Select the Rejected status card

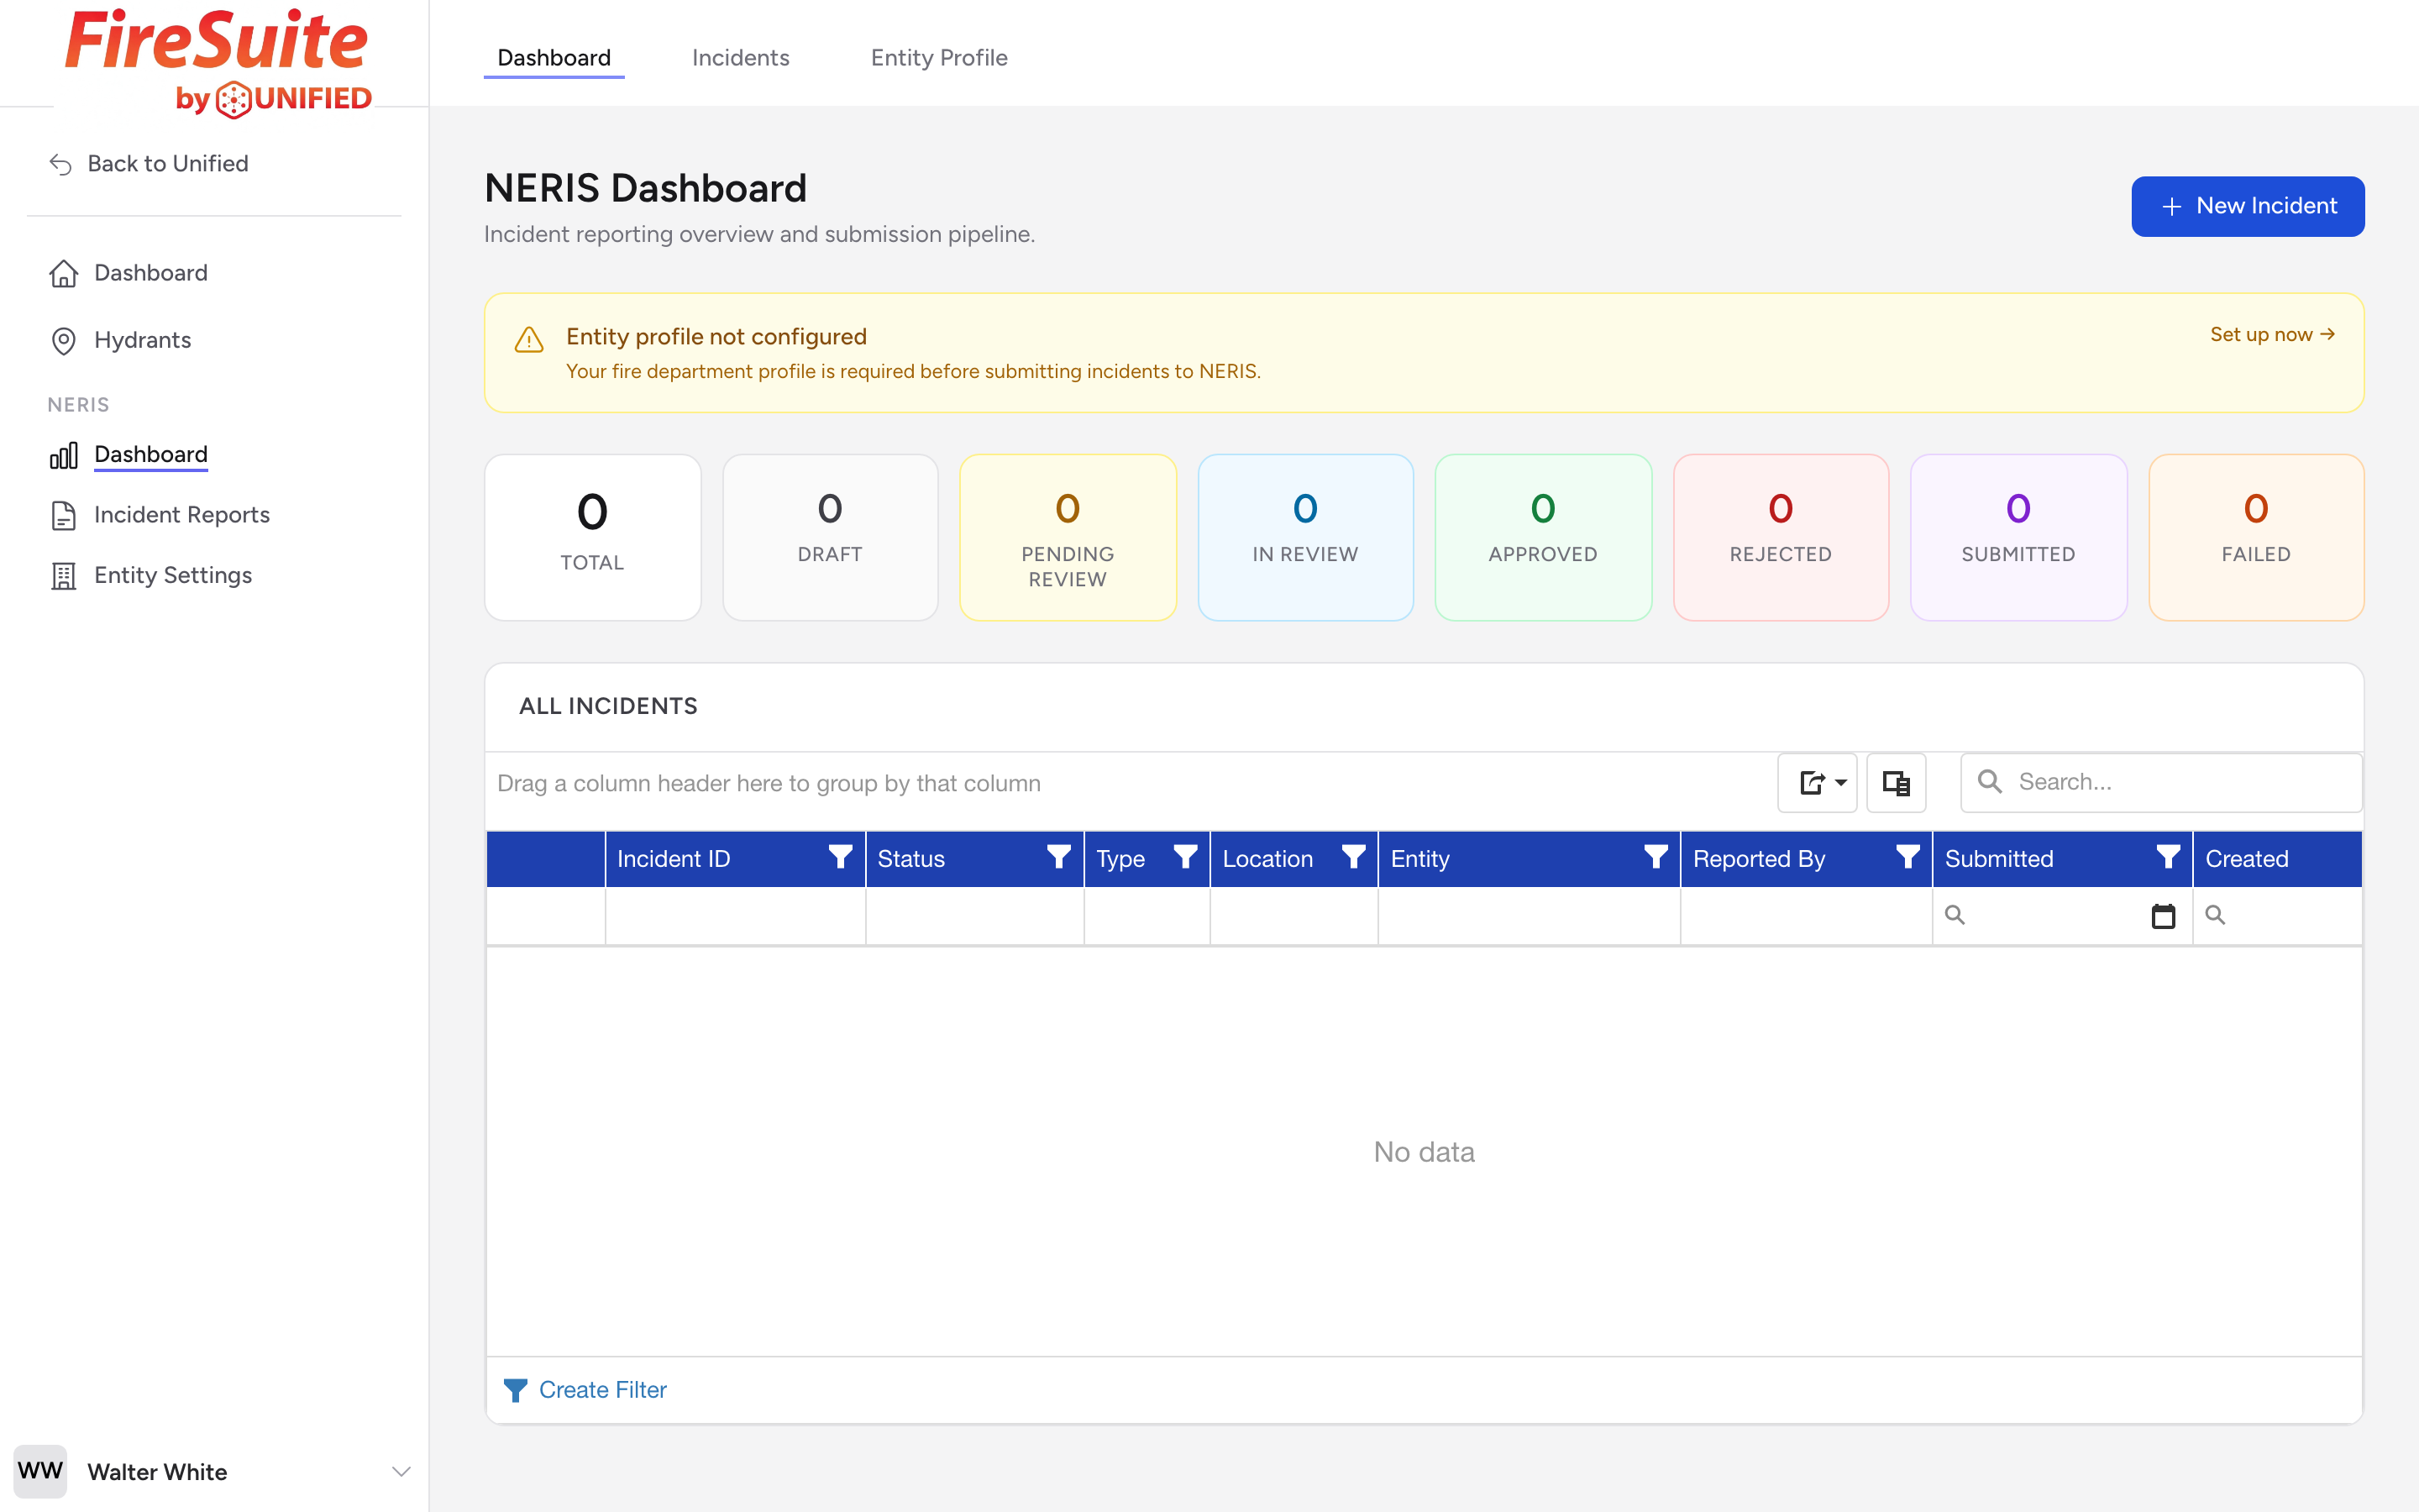tap(1781, 537)
